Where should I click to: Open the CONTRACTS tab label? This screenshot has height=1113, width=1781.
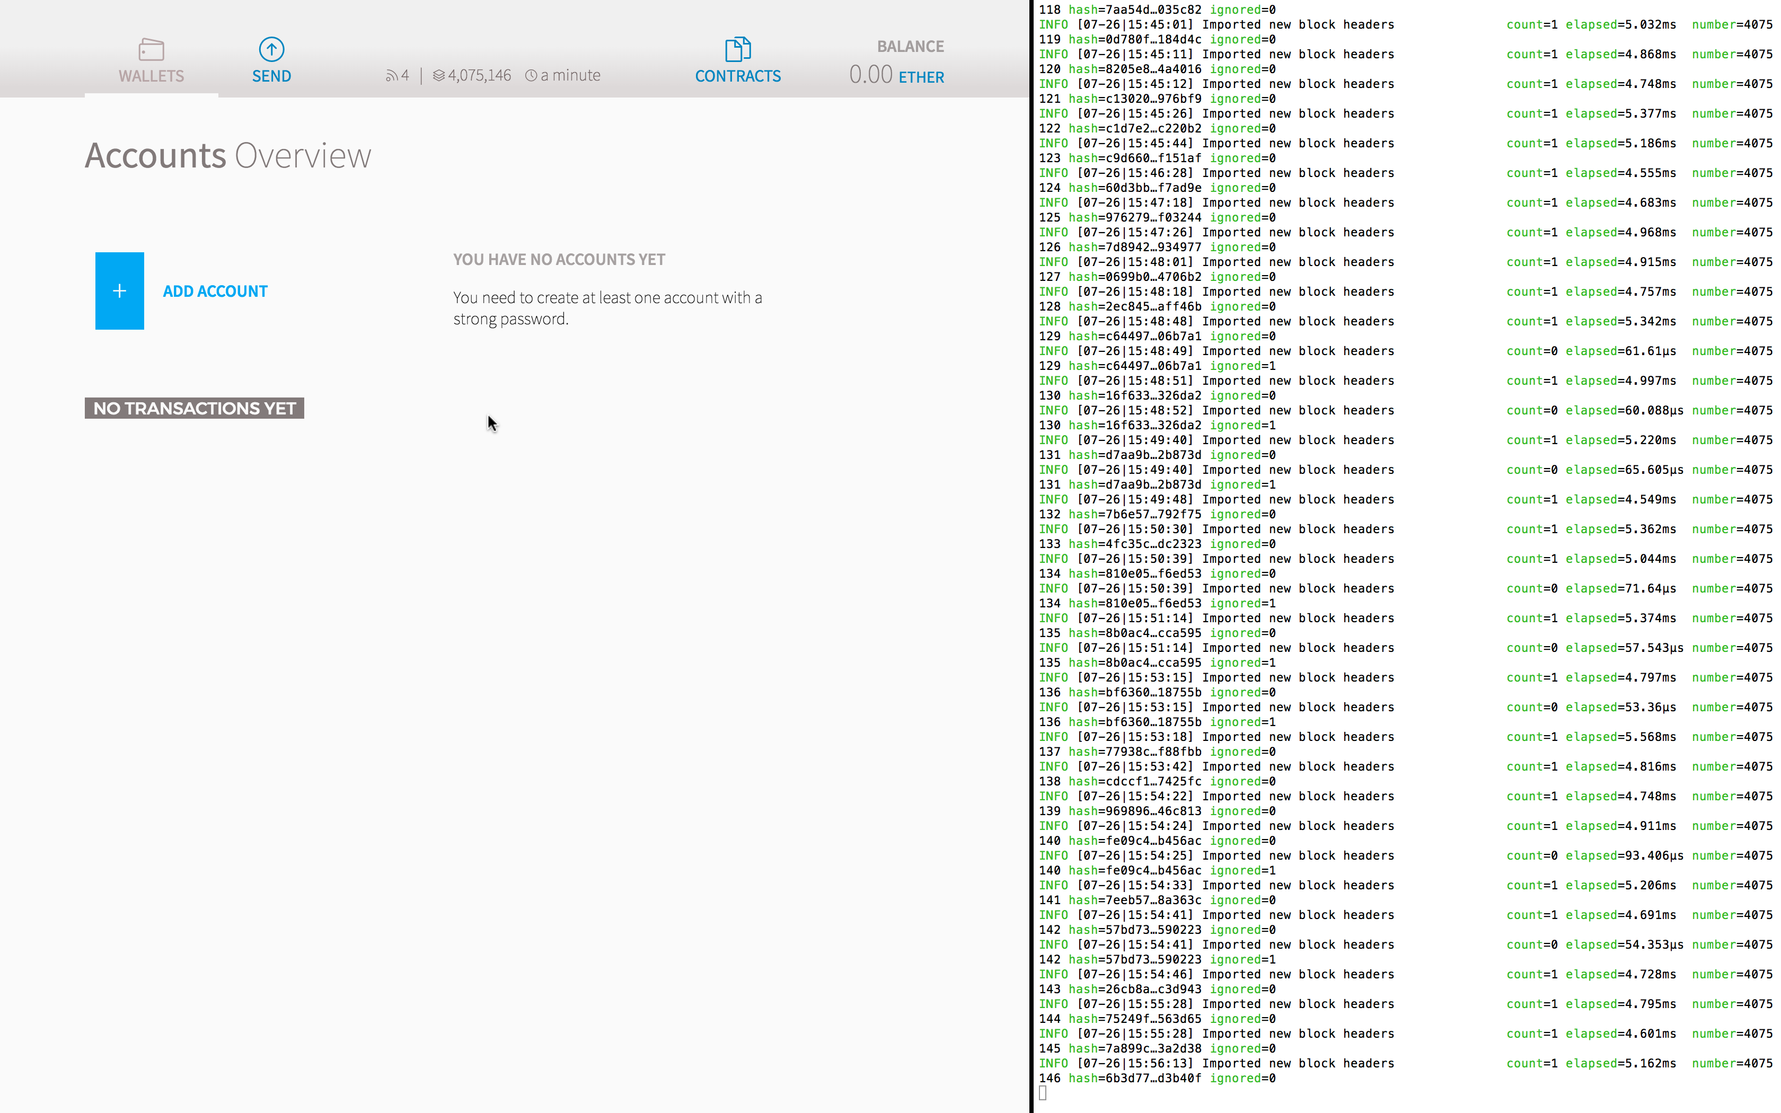point(737,76)
